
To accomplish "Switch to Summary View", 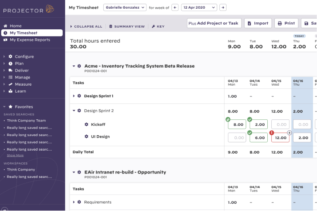I will (127, 26).
